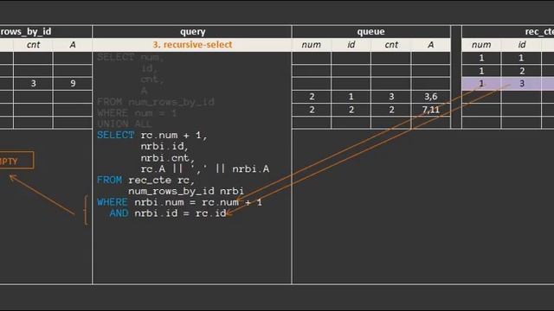Select the 'num' column header in rec_cte table
This screenshot has width=554, height=311.
pyautogui.click(x=481, y=45)
